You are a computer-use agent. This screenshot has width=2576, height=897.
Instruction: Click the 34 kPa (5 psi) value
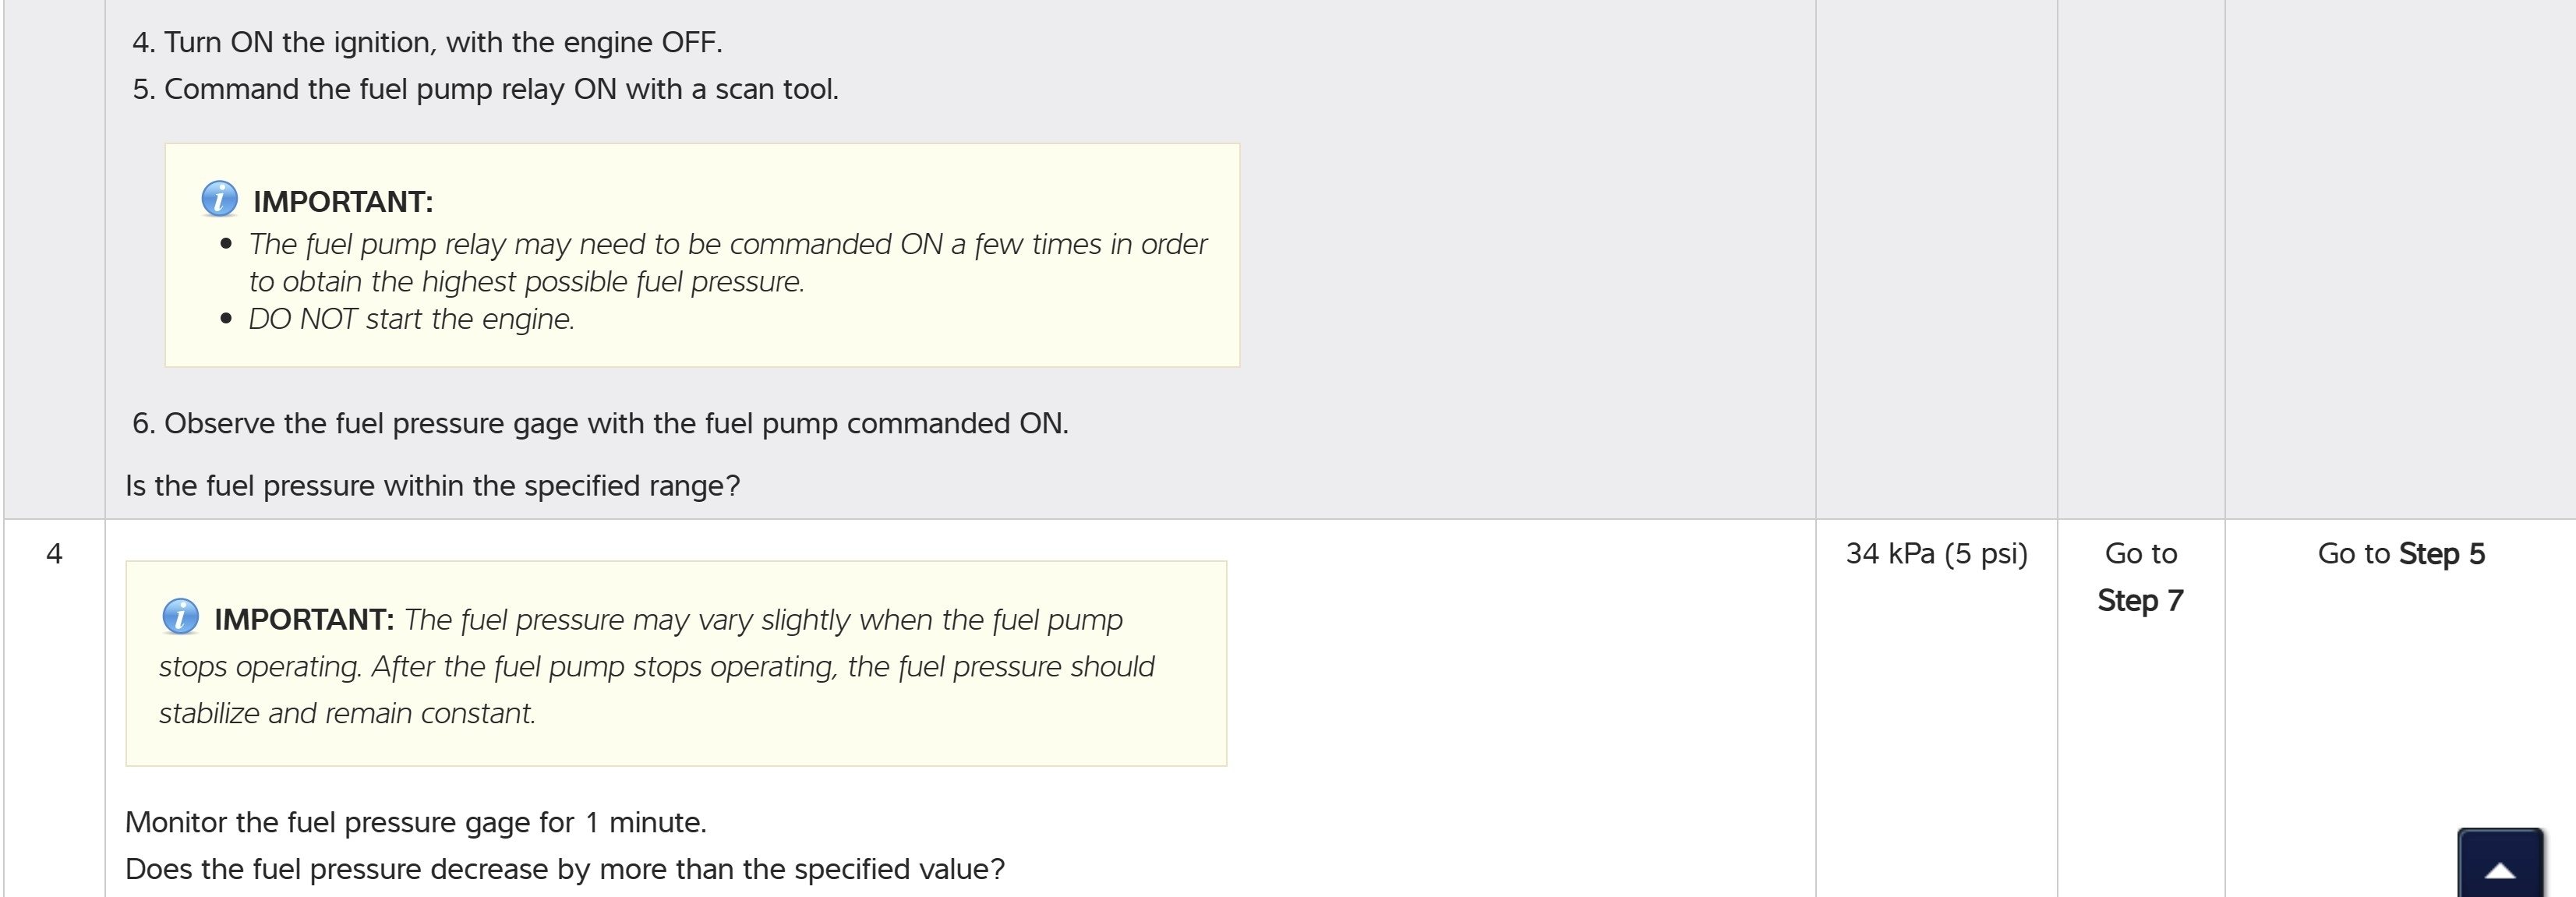coord(1936,554)
